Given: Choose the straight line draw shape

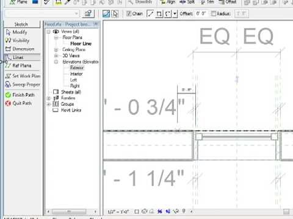Looking at the screenshot, I should coord(150,14).
